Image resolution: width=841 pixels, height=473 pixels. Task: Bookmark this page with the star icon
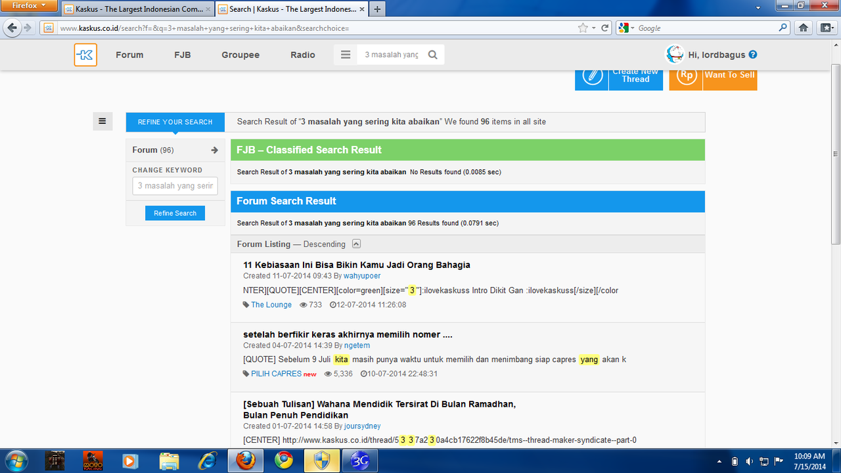click(x=583, y=28)
